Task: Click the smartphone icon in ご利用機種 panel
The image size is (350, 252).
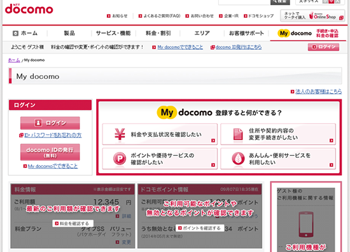Action: pos(306,225)
